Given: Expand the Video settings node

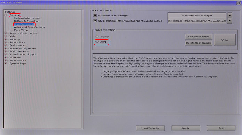Looking at the screenshot, I should [x=6, y=36].
